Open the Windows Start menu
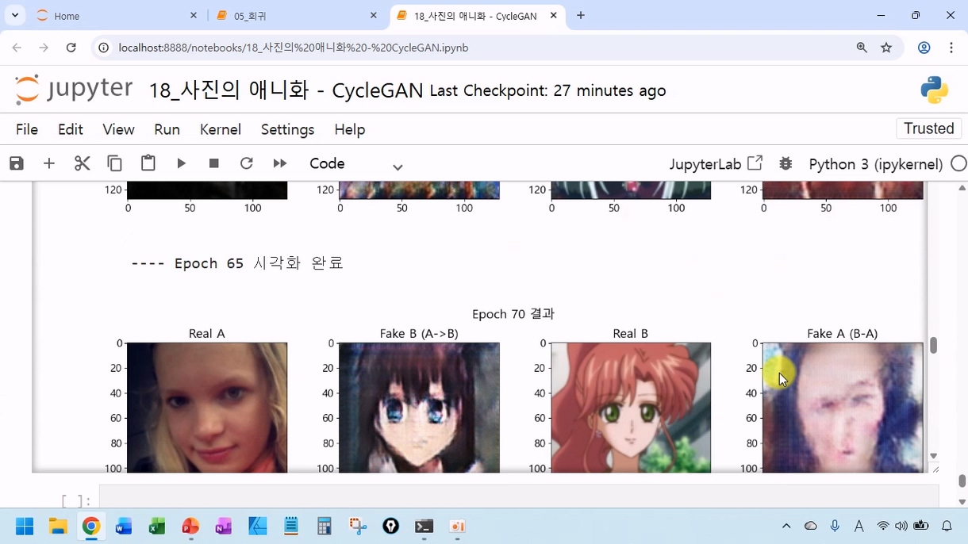This screenshot has height=544, width=968. coord(25,526)
